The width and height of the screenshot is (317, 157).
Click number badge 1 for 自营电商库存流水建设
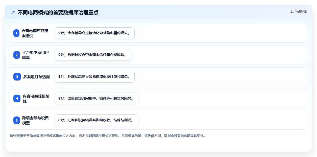[x=16, y=33]
